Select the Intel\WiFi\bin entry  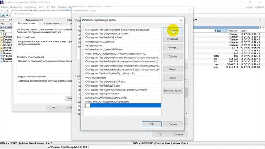[123, 86]
